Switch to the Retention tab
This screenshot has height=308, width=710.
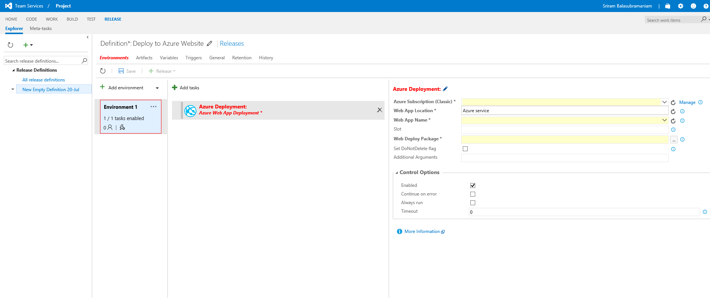click(242, 58)
